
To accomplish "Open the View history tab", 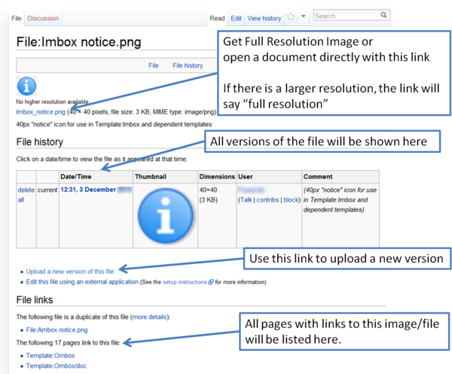I will [264, 18].
